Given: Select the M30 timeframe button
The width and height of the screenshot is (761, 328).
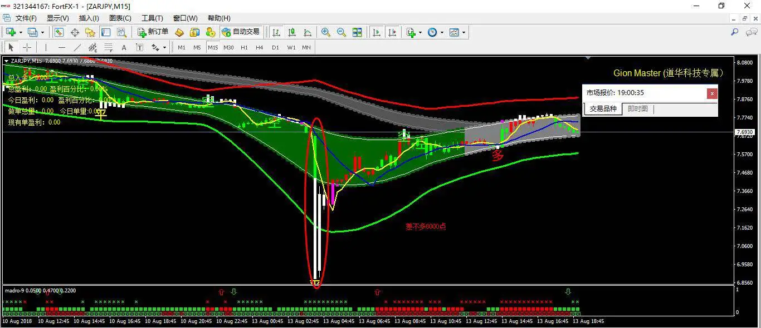Looking at the screenshot, I should pos(228,47).
